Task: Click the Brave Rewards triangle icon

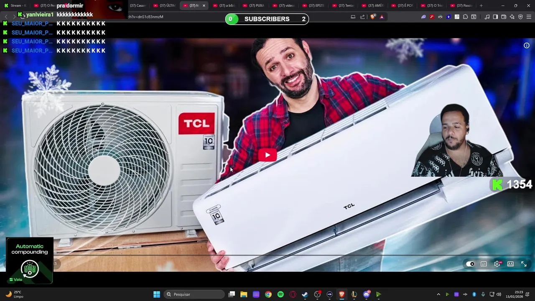Action: [382, 17]
